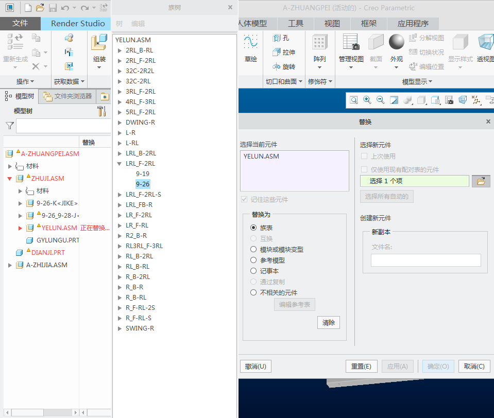
Task: Click the Datum Display Filters icon in graphics toolbar
Action: [476, 100]
